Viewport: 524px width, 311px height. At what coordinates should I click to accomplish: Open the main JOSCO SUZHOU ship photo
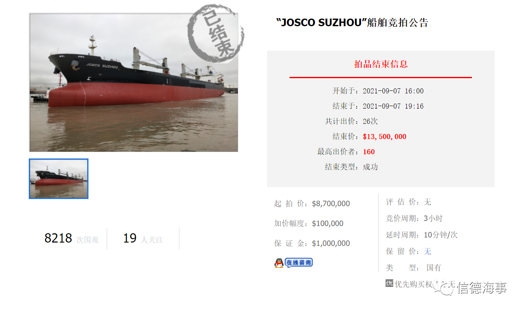tap(134, 82)
